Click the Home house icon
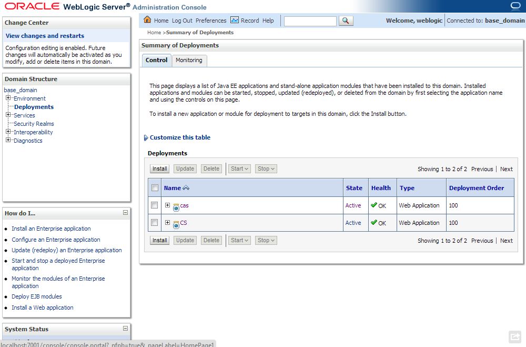 146,21
